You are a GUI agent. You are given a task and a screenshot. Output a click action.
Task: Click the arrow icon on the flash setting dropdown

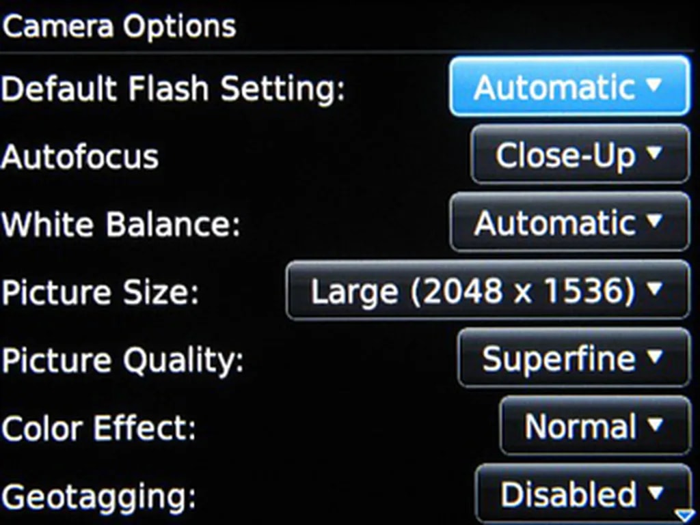pyautogui.click(x=654, y=85)
